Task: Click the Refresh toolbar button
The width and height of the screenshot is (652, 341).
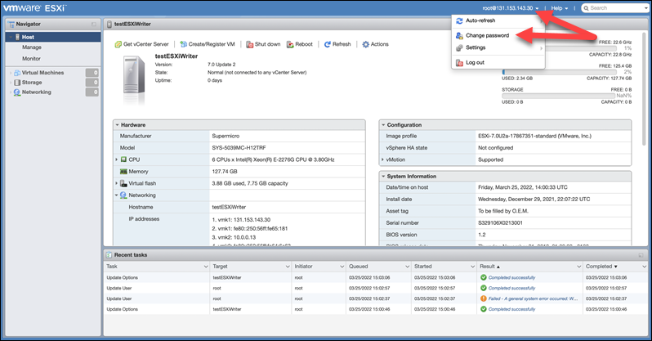Action: coord(337,44)
